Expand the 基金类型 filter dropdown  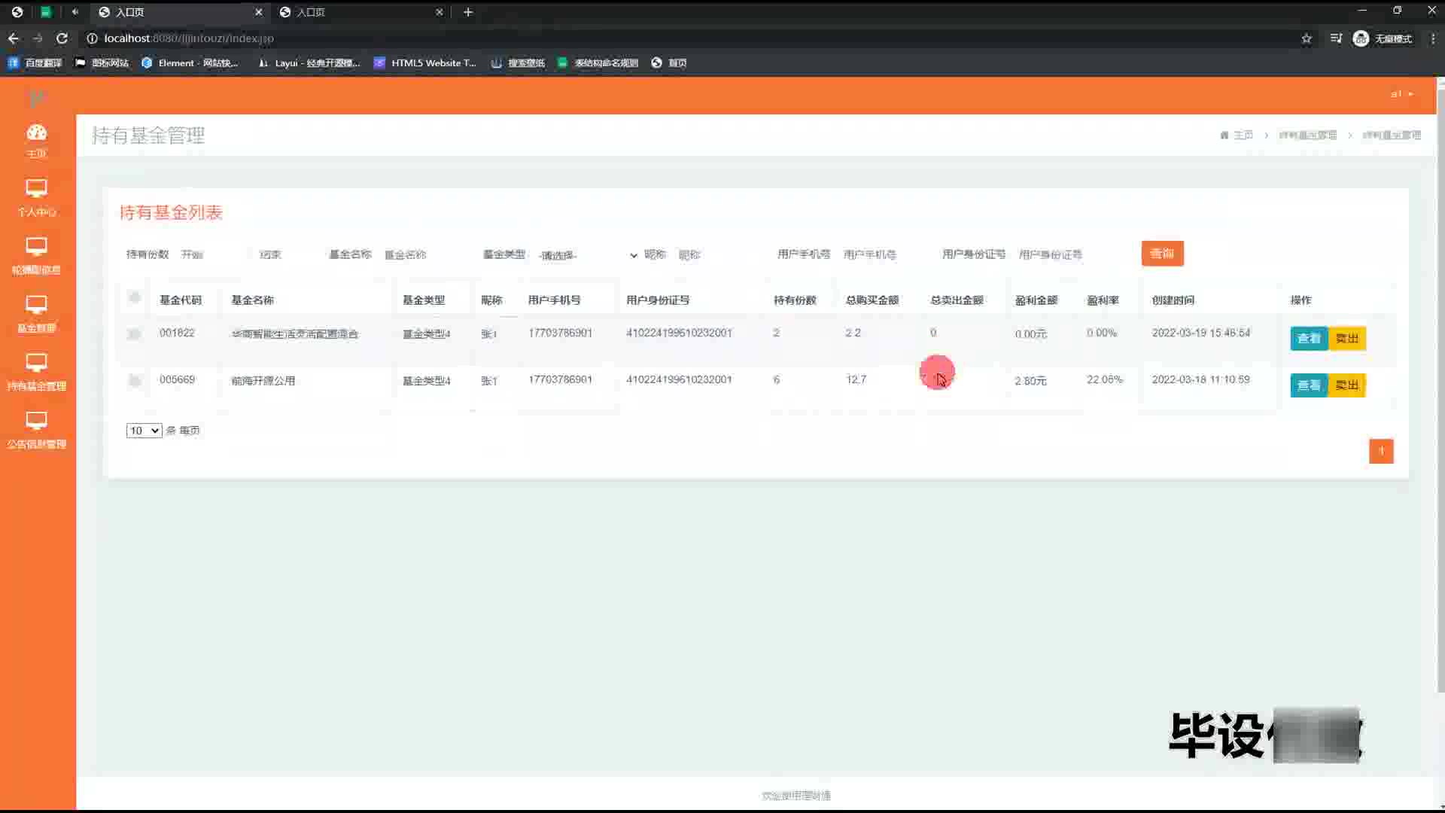pos(587,255)
